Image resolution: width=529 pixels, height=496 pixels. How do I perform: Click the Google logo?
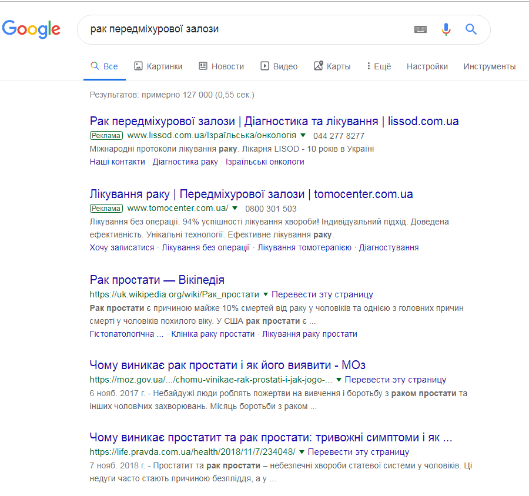[x=31, y=29]
